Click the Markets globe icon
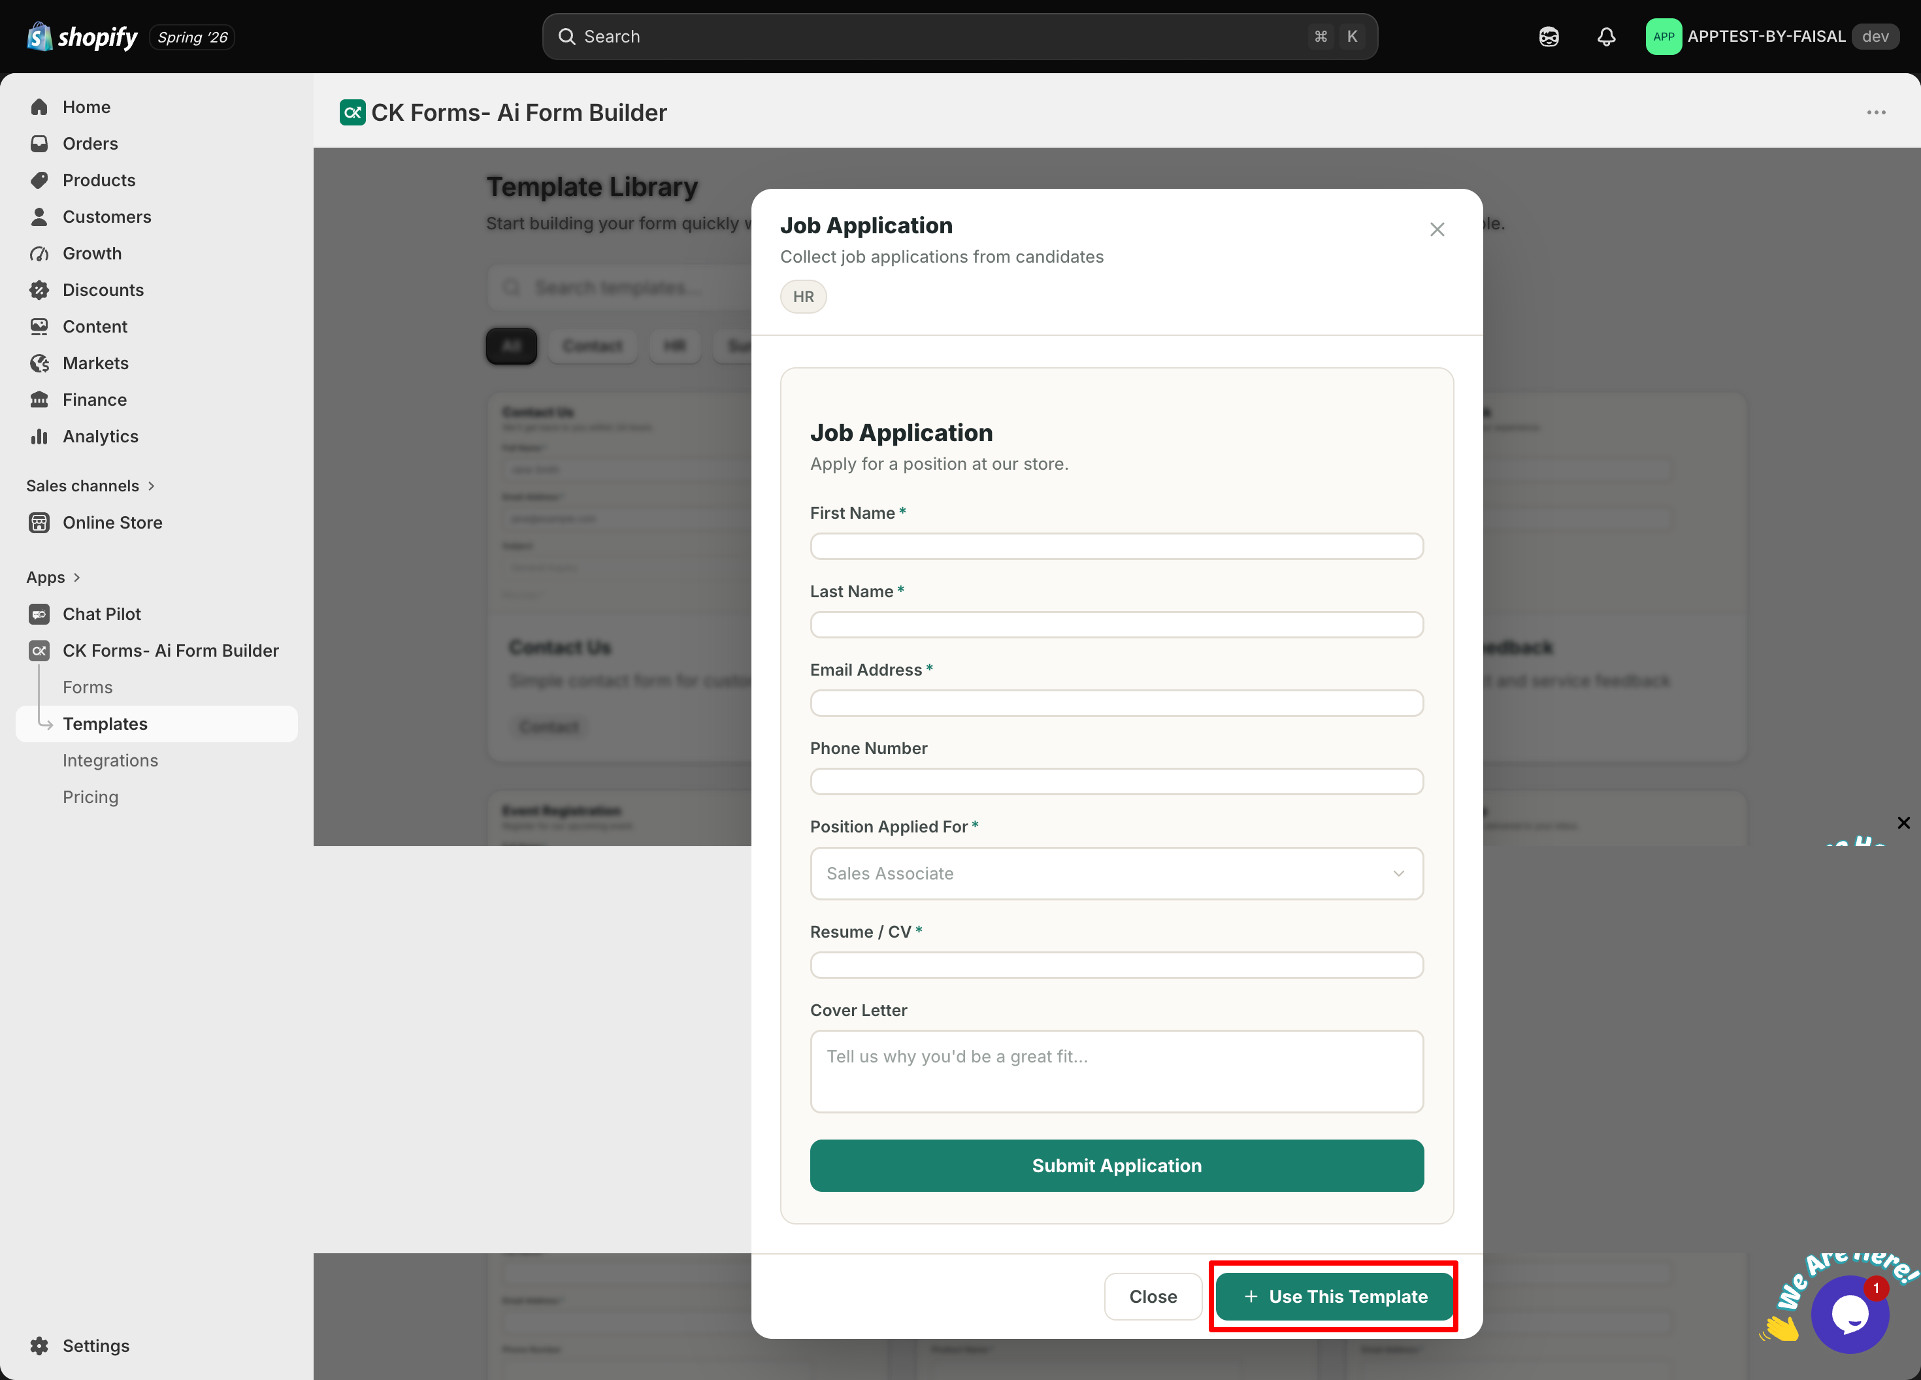Image resolution: width=1921 pixels, height=1380 pixels. [x=39, y=363]
